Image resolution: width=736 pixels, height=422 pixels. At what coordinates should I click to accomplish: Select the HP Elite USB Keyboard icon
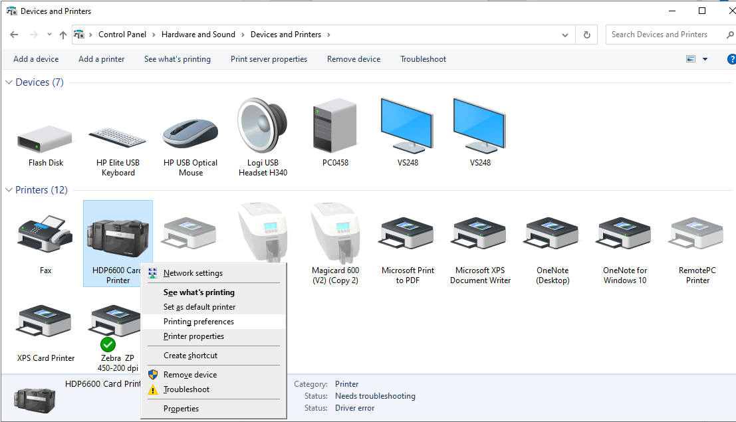[117, 138]
